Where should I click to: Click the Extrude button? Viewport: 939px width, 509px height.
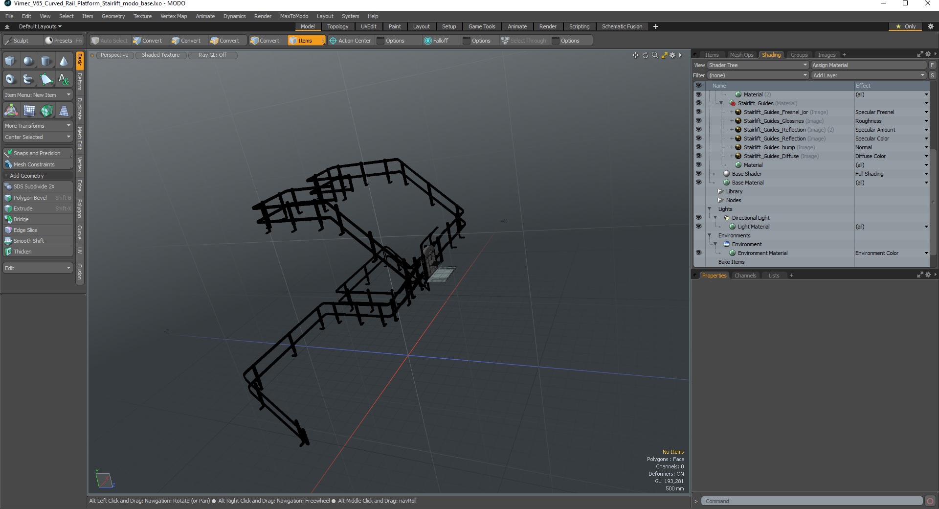coord(38,208)
